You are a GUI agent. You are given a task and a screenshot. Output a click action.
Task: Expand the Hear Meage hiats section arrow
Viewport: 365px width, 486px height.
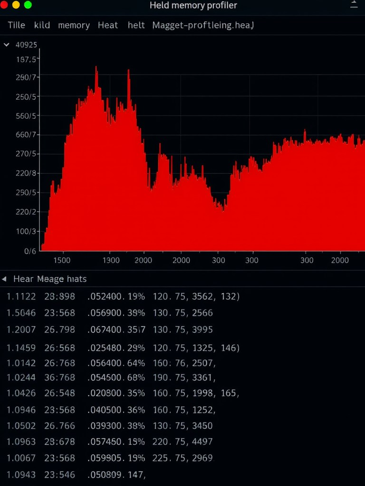tap(4, 279)
